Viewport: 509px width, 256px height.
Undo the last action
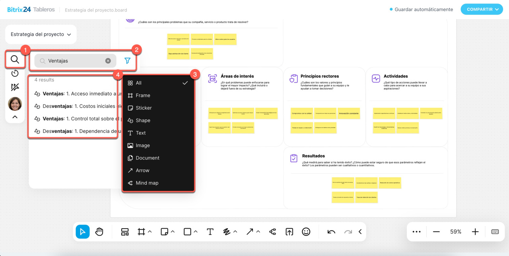click(x=331, y=232)
